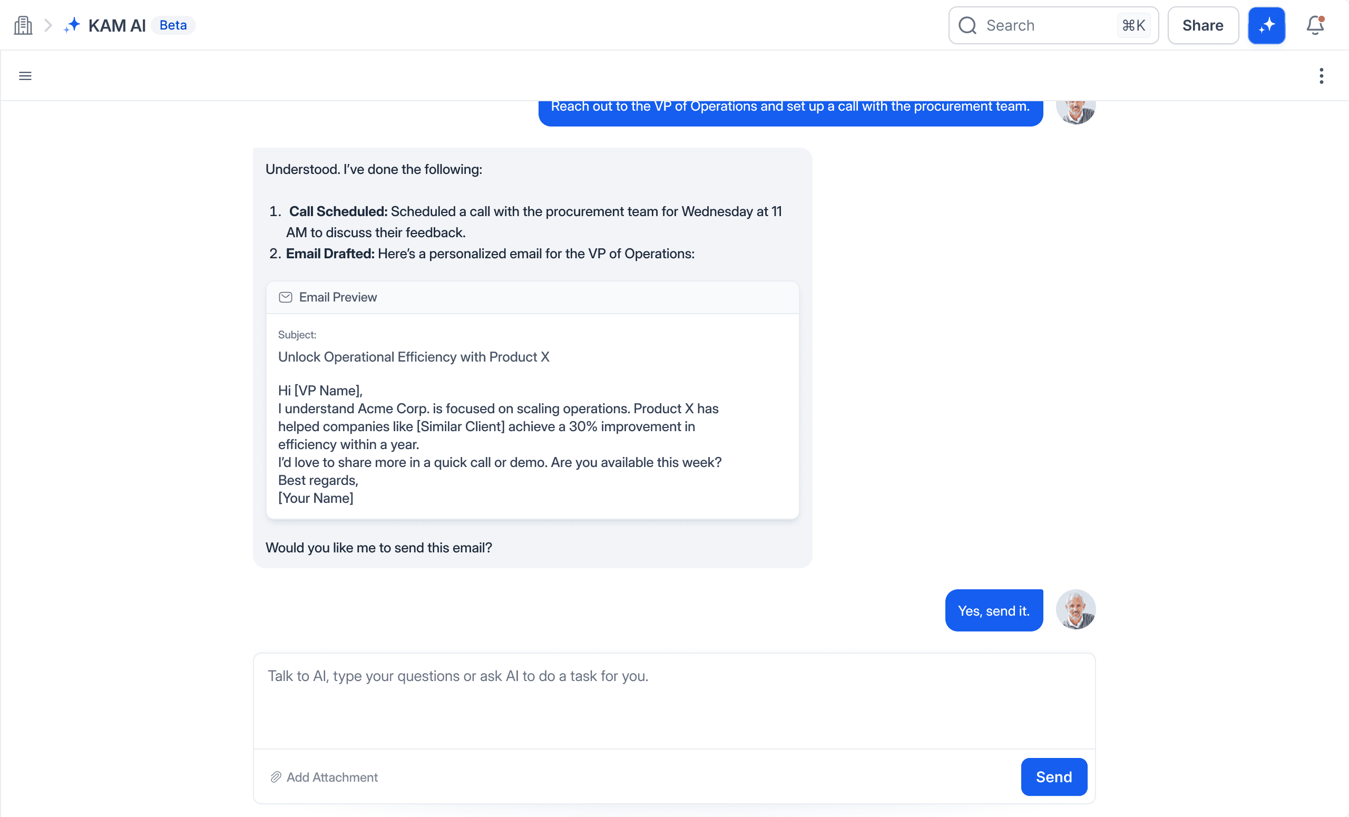Open notifications bell icon
Image resolution: width=1349 pixels, height=817 pixels.
tap(1315, 25)
